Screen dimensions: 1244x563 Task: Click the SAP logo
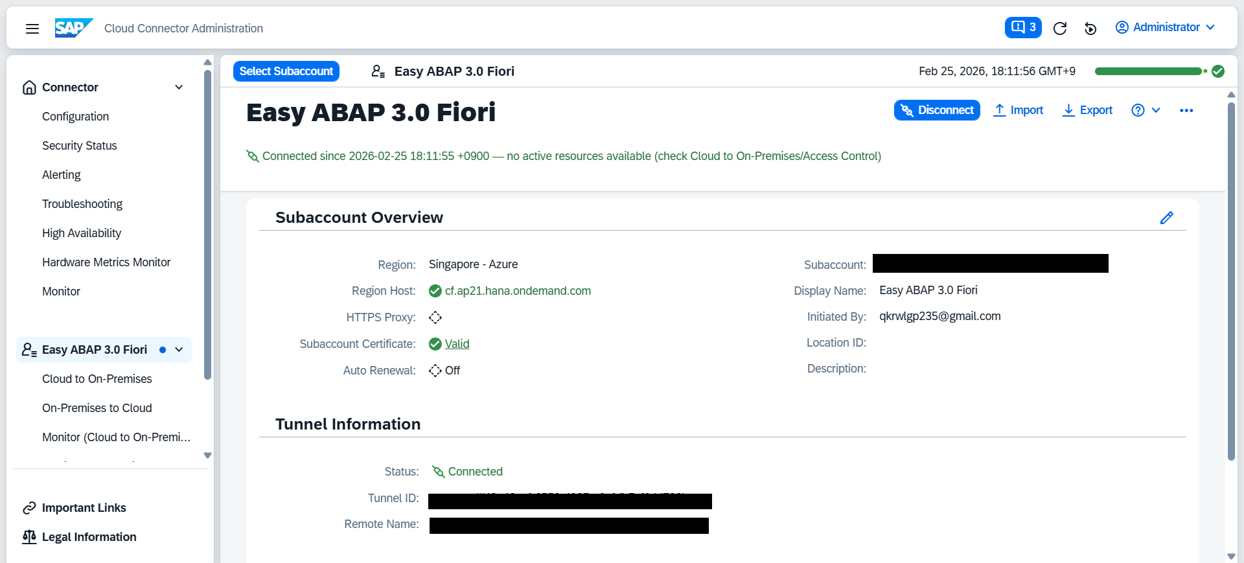point(74,28)
